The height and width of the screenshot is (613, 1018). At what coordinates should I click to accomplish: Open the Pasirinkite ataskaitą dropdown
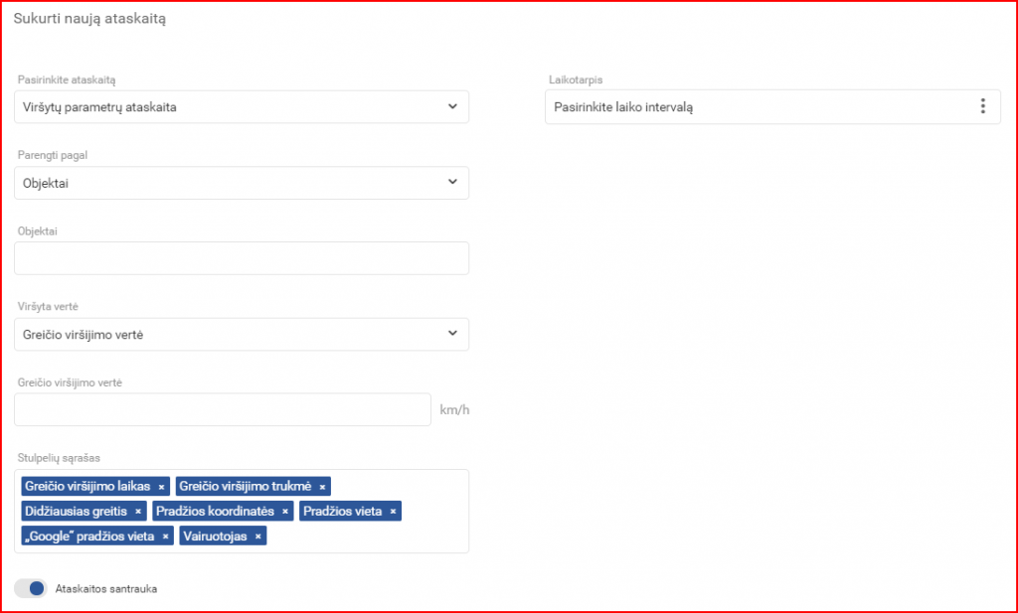tap(242, 107)
